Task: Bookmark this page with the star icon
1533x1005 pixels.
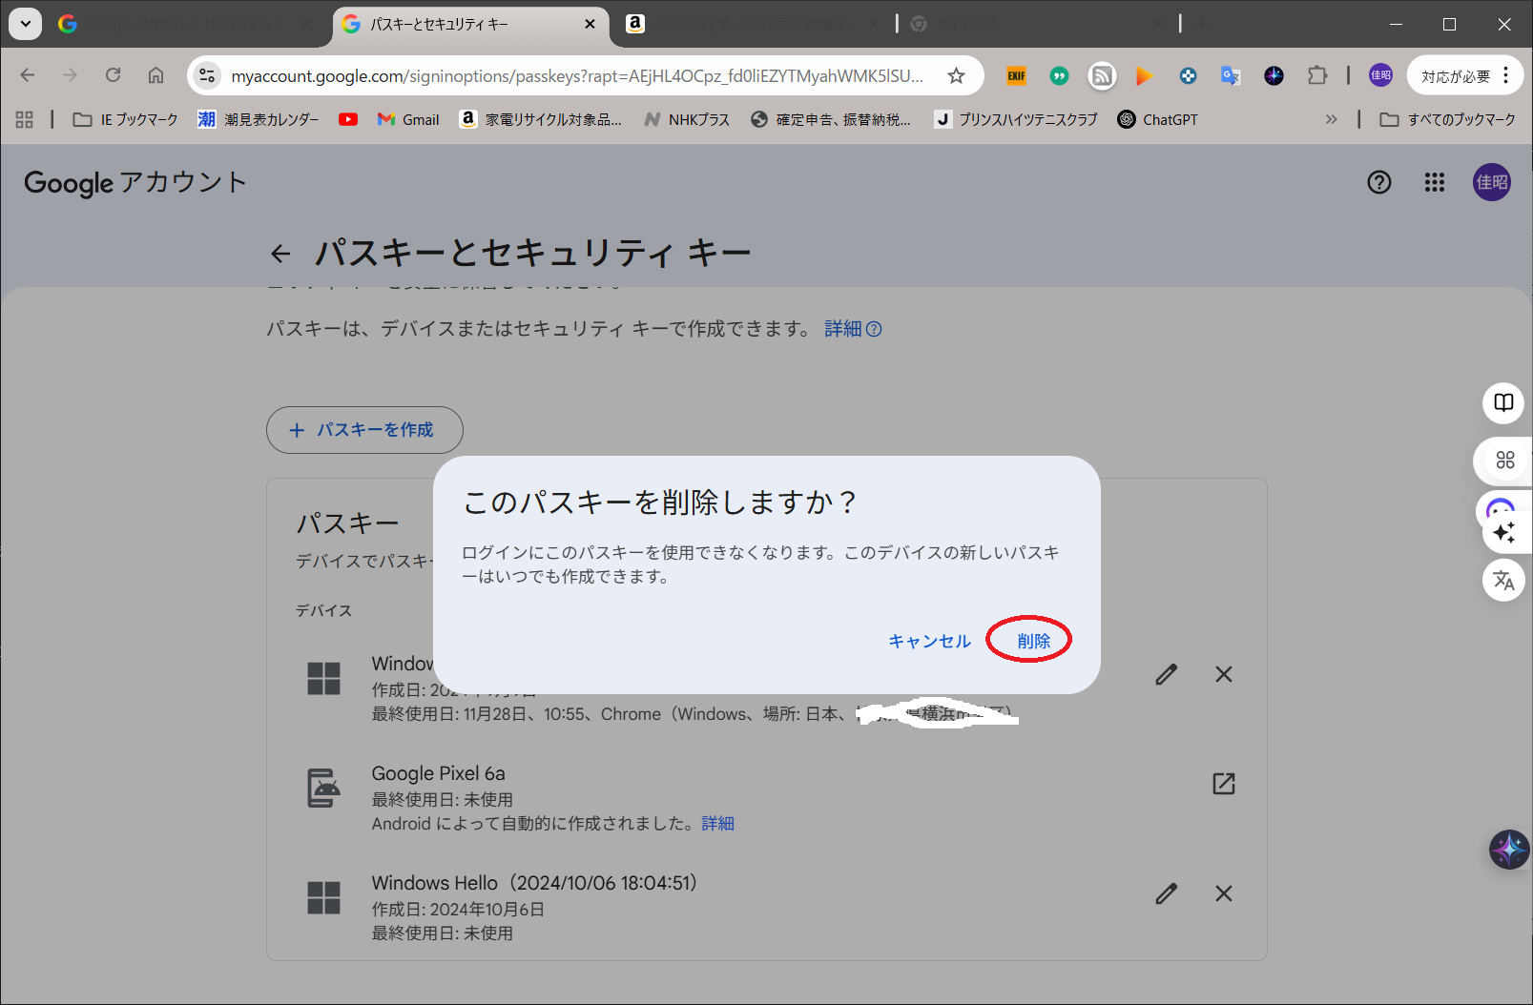Action: tap(956, 75)
